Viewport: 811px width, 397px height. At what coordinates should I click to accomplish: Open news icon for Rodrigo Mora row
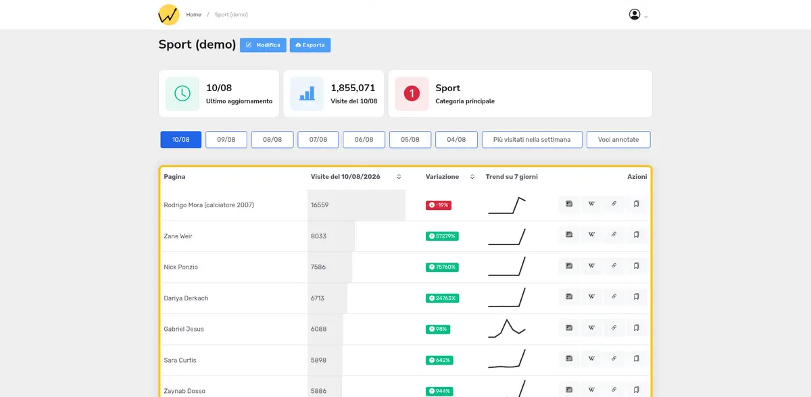[569, 204]
